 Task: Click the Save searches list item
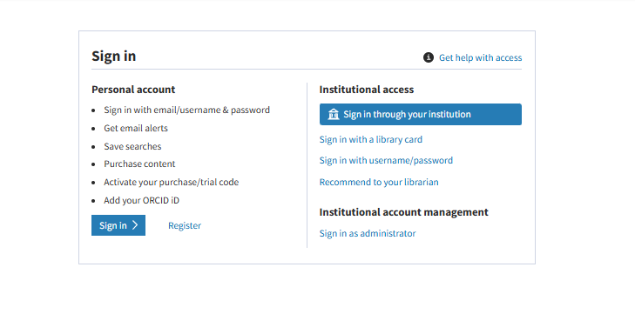pyautogui.click(x=132, y=146)
